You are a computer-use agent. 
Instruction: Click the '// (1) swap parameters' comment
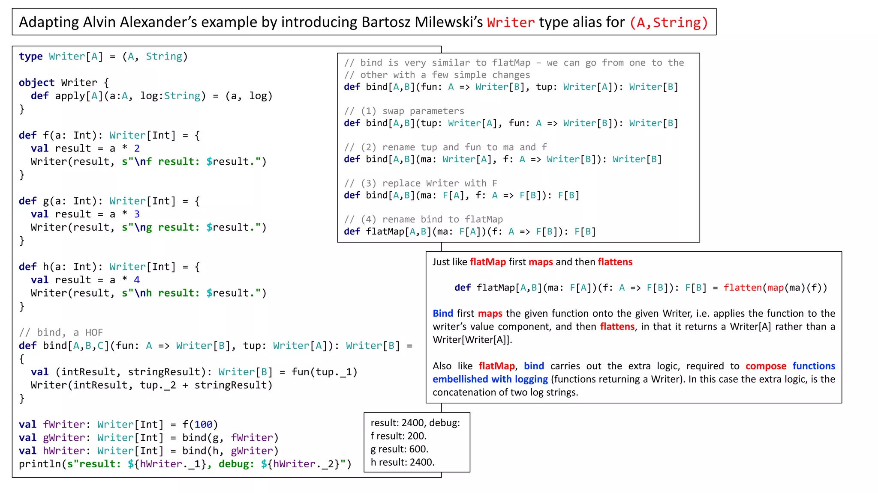tap(404, 111)
